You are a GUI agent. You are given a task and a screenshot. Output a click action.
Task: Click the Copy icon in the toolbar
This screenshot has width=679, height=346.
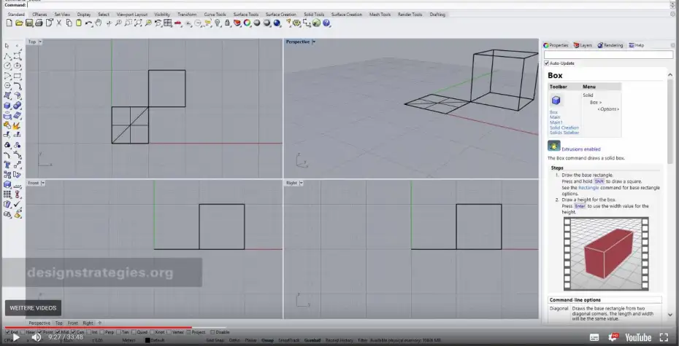[x=69, y=23]
